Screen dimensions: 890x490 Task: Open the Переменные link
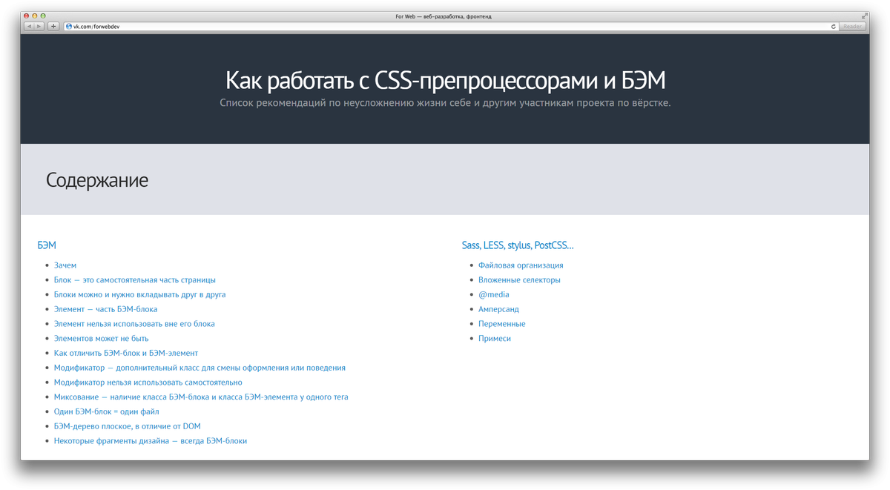(501, 324)
